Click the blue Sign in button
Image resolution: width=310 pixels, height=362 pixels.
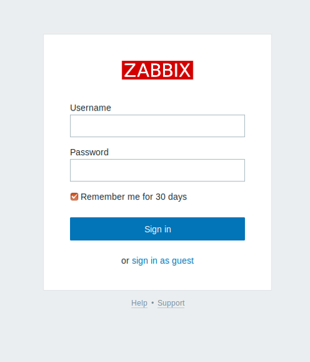tap(157, 229)
